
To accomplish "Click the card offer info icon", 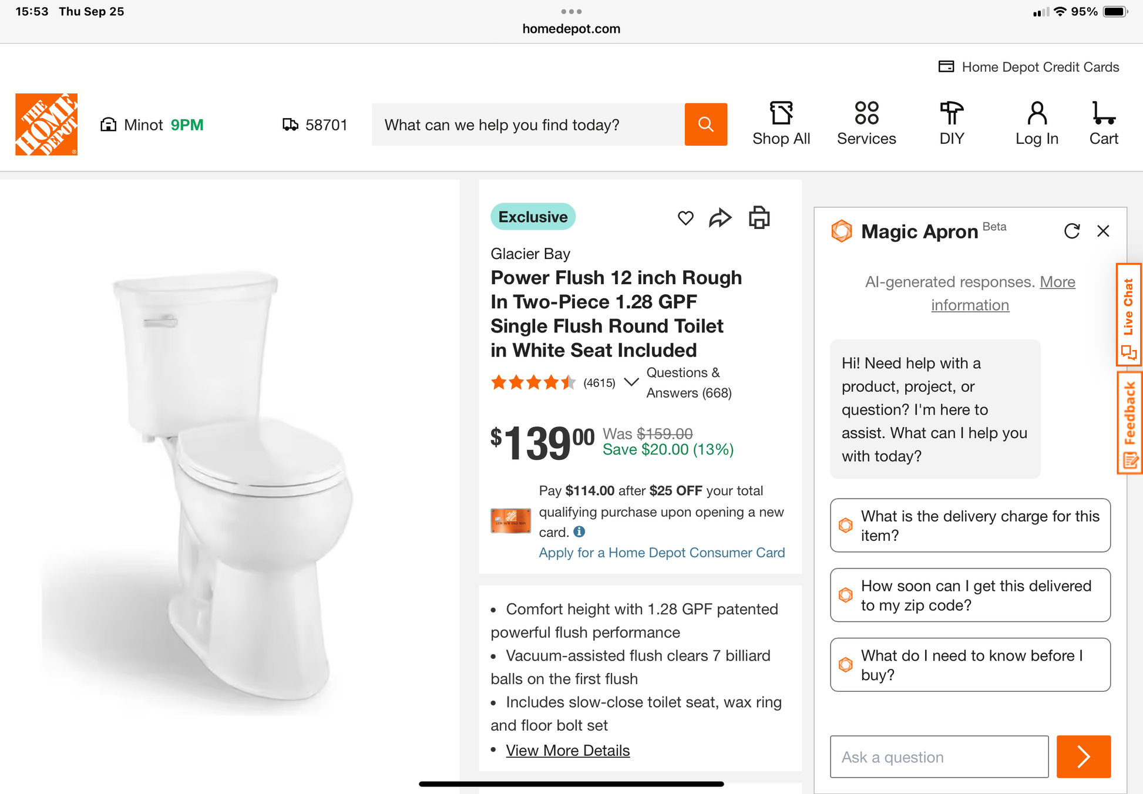I will point(580,531).
